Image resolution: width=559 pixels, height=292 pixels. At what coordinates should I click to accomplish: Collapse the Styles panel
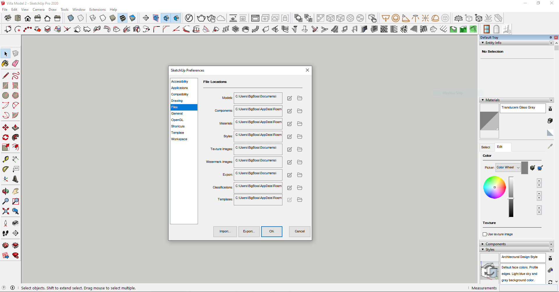[483, 250]
